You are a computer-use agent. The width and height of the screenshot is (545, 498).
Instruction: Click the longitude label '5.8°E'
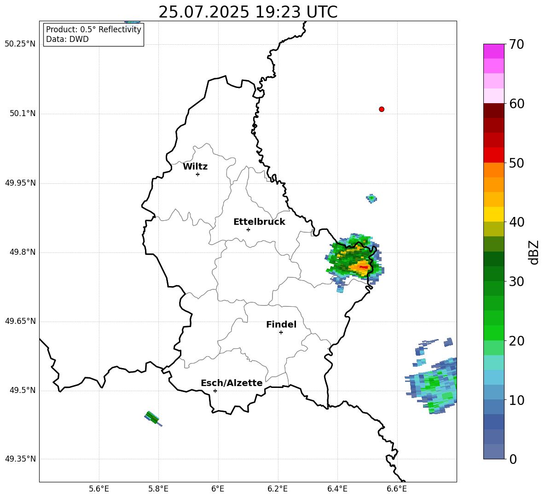(x=158, y=489)
